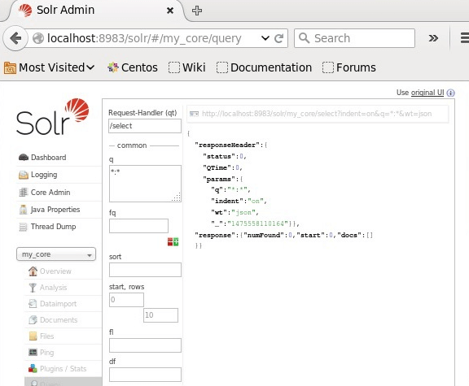Open the generated select query URL link

coord(317,114)
